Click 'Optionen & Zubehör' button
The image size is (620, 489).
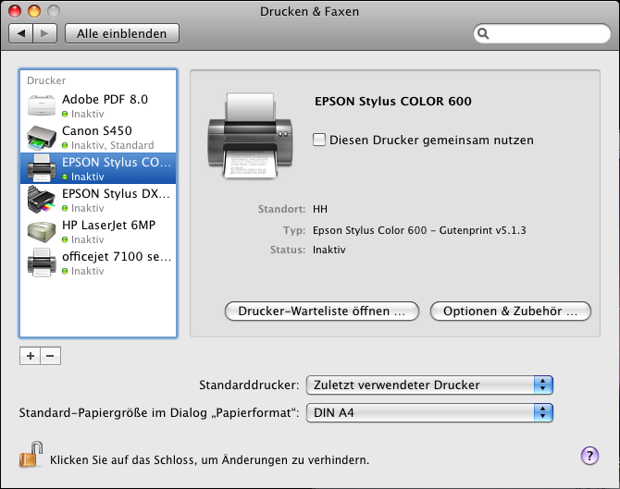click(510, 312)
